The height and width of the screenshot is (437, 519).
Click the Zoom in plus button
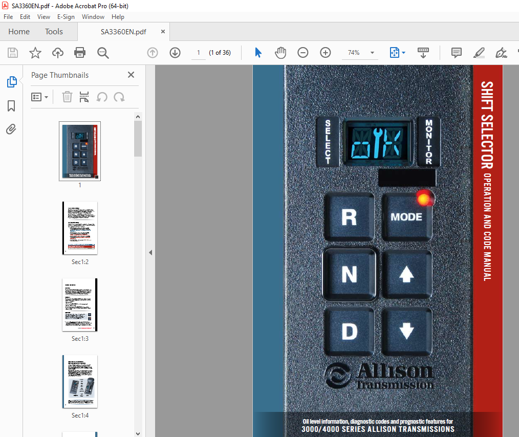(326, 53)
